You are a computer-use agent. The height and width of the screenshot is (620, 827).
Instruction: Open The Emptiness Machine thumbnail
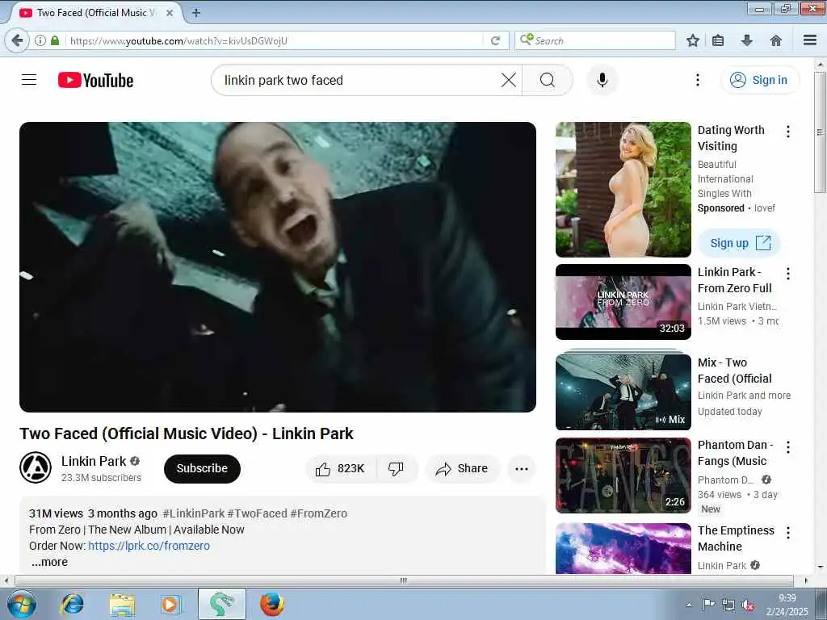click(x=623, y=548)
